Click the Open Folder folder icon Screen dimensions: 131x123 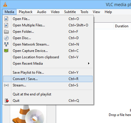(x=6, y=32)
